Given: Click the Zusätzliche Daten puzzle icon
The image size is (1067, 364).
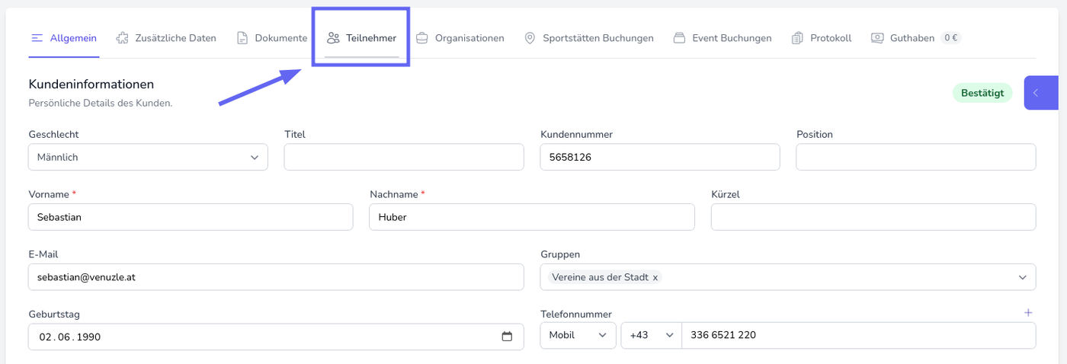Looking at the screenshot, I should pyautogui.click(x=122, y=38).
